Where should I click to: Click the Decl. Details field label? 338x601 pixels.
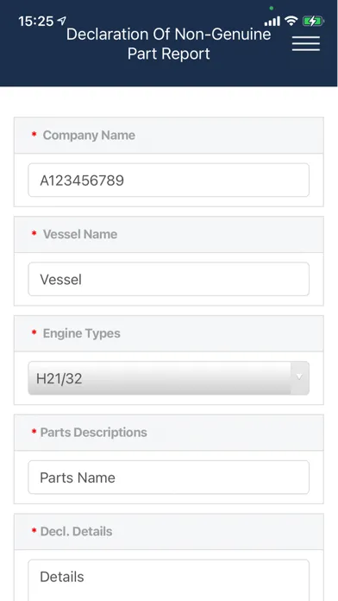point(76,531)
